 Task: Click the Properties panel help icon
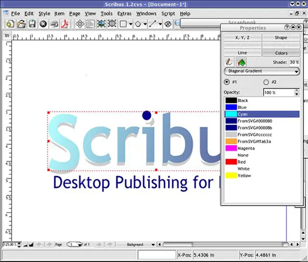(x=287, y=28)
